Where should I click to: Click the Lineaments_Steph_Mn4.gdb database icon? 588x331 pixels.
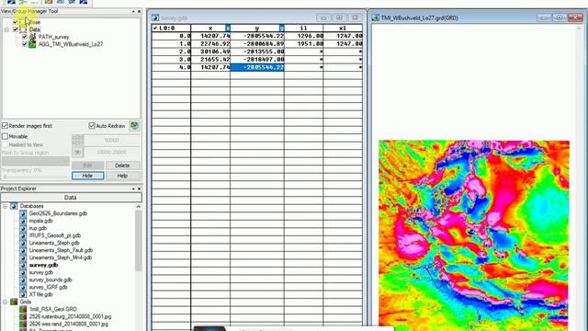23,257
